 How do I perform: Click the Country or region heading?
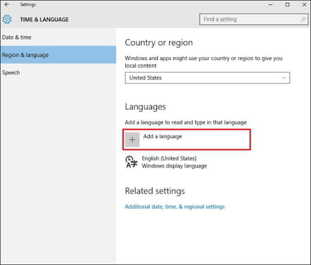159,42
